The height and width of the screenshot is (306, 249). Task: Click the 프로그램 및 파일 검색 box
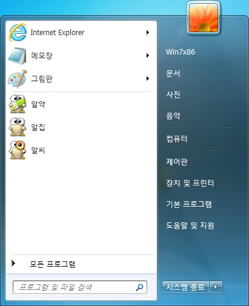[x=80, y=287]
